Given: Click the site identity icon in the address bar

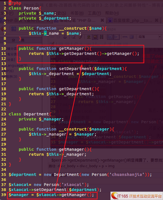Looking at the screenshot, I should pos(14,29).
